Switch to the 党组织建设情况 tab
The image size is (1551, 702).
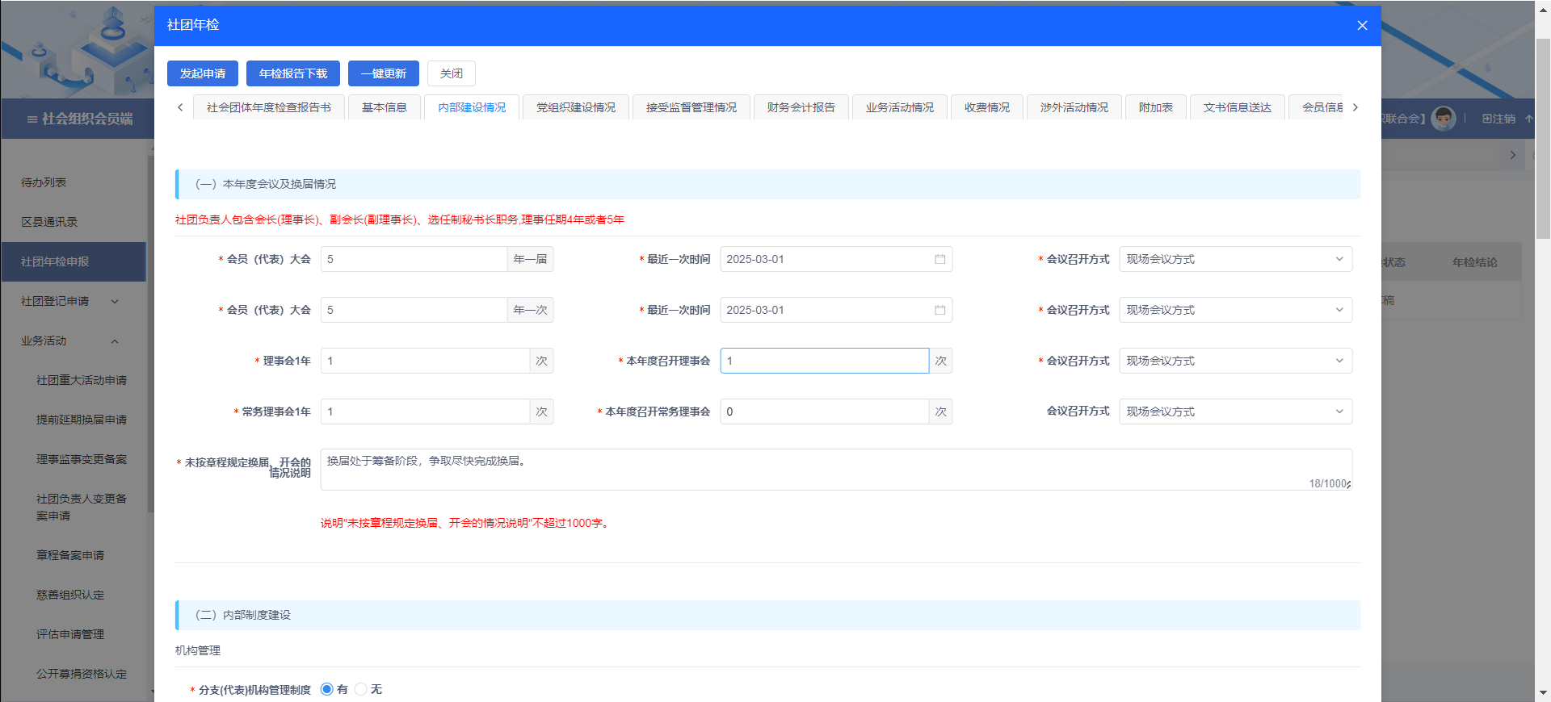click(575, 107)
